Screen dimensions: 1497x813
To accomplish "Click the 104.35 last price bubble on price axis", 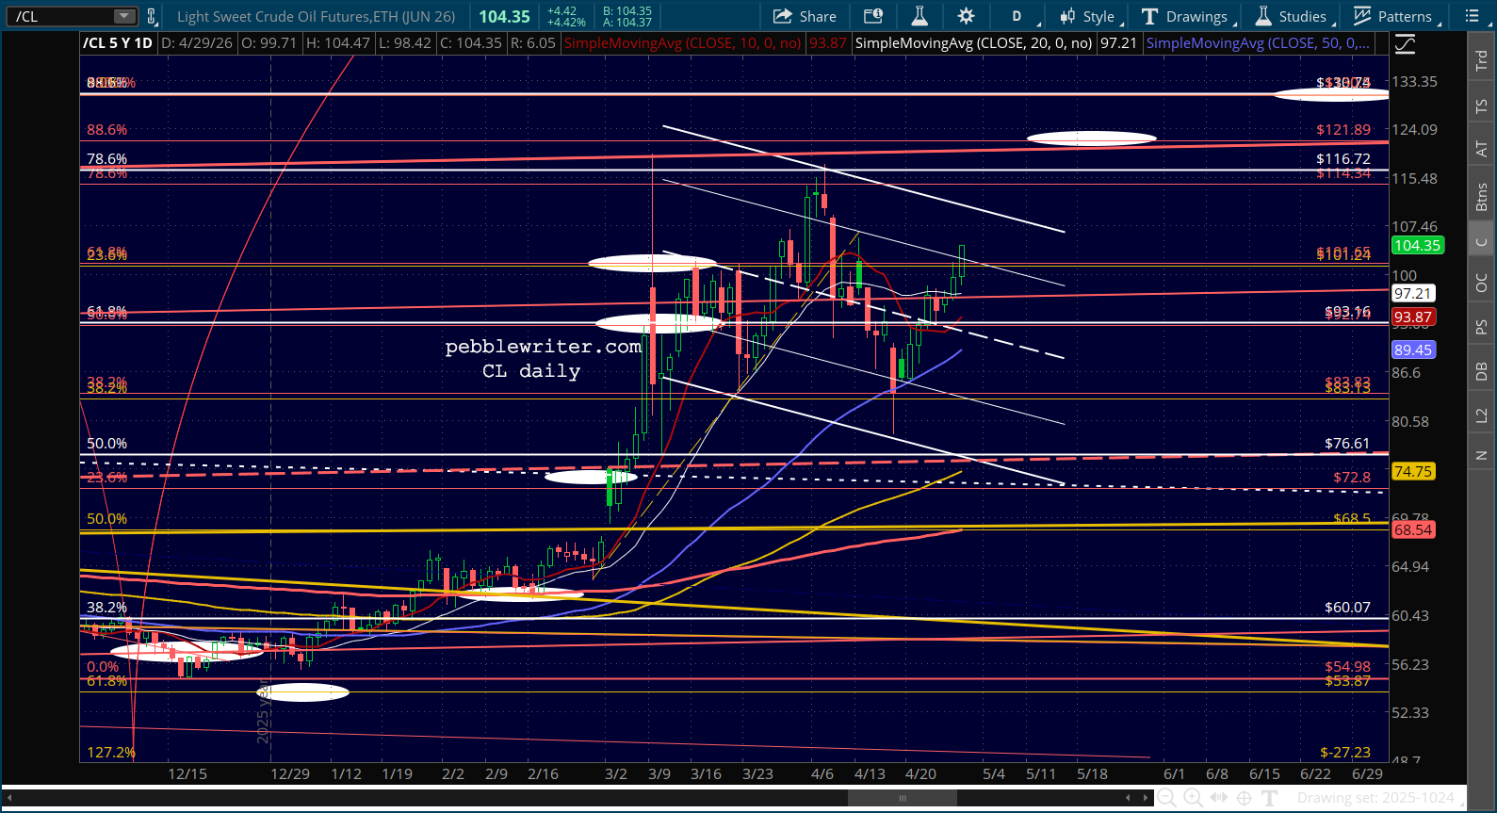I will [1417, 245].
